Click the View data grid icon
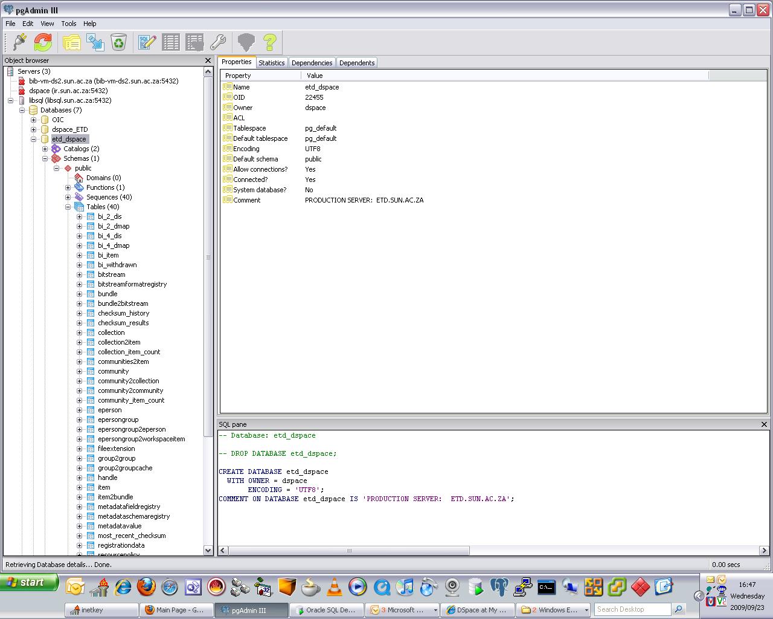Viewport: 773px width, 619px height. [171, 42]
